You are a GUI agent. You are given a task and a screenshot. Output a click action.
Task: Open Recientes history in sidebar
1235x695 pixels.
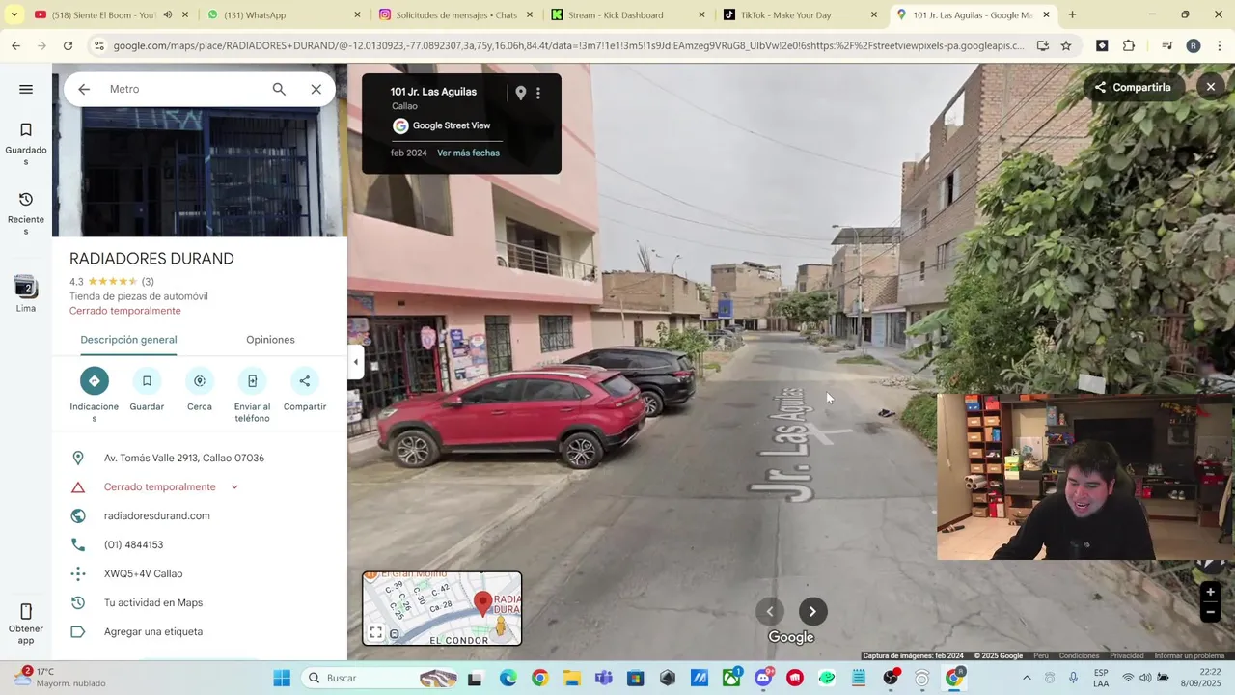point(26,213)
